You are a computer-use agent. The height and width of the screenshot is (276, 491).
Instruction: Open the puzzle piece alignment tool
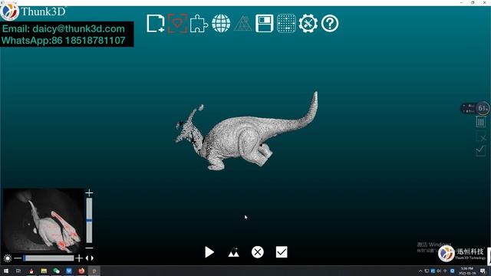pos(199,24)
